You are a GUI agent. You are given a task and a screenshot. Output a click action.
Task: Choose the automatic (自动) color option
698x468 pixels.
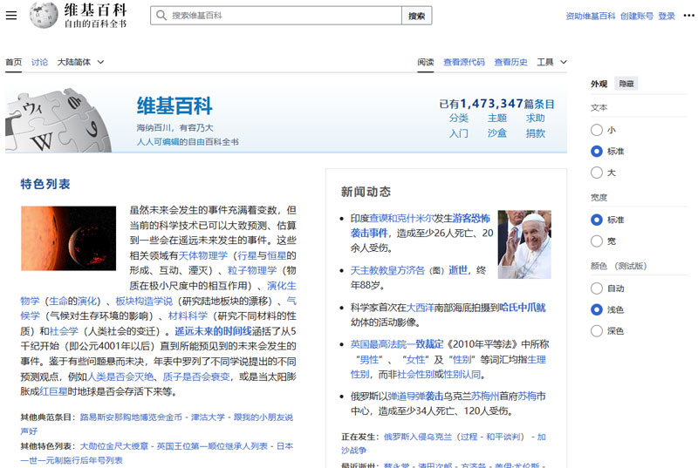597,288
